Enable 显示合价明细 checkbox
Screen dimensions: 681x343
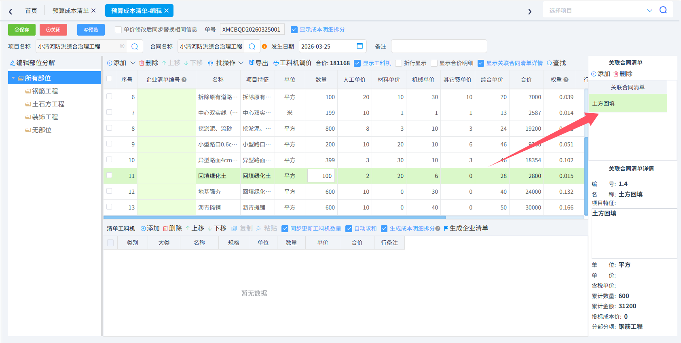click(x=434, y=63)
